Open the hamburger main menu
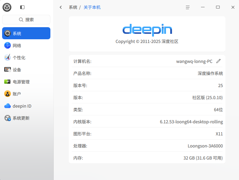The image size is (239, 180). pos(188,7)
